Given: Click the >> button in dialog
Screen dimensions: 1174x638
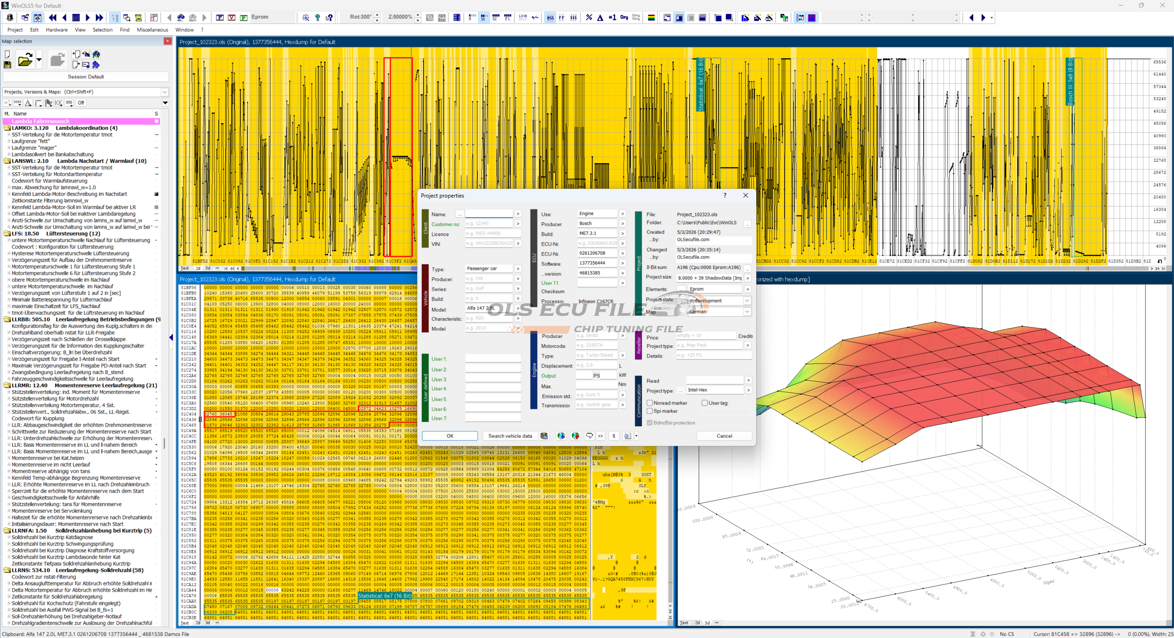Looking at the screenshot, I should pos(600,436).
